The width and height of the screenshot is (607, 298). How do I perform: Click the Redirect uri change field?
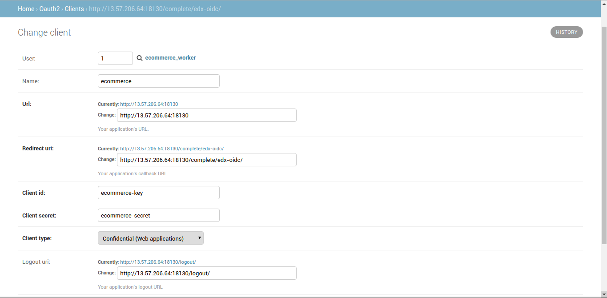tap(206, 159)
